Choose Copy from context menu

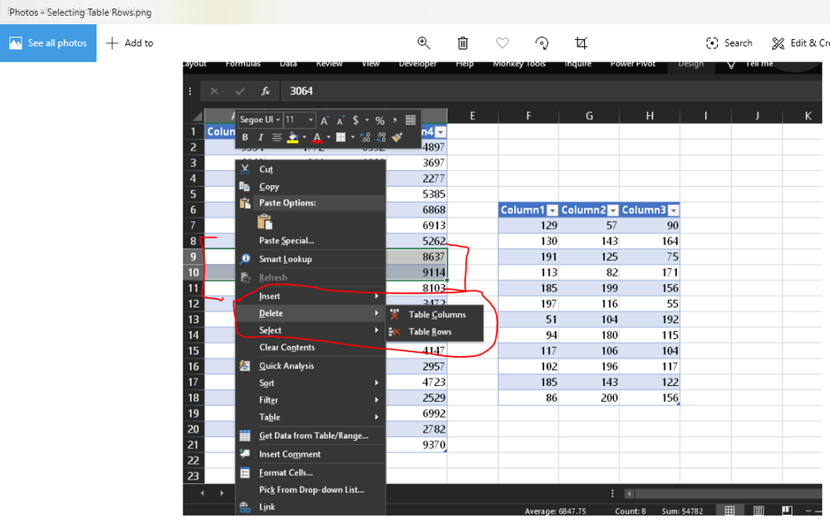click(310, 186)
